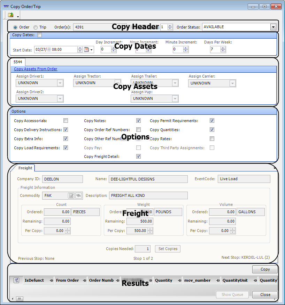This screenshot has width=285, height=305.
Task: Click the Freight tab overflow arrow
Action: pos(275,168)
